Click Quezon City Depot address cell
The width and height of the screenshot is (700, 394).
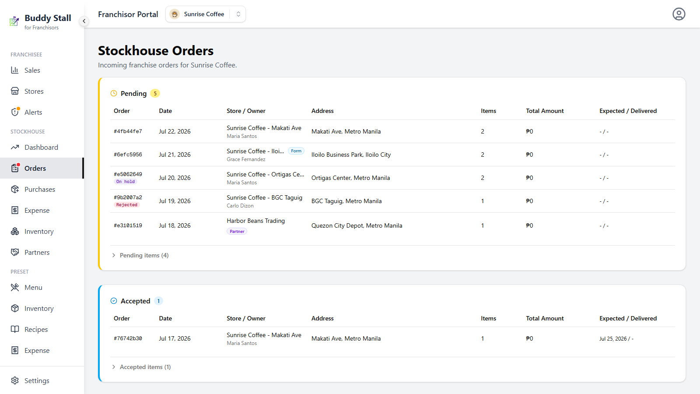click(357, 225)
